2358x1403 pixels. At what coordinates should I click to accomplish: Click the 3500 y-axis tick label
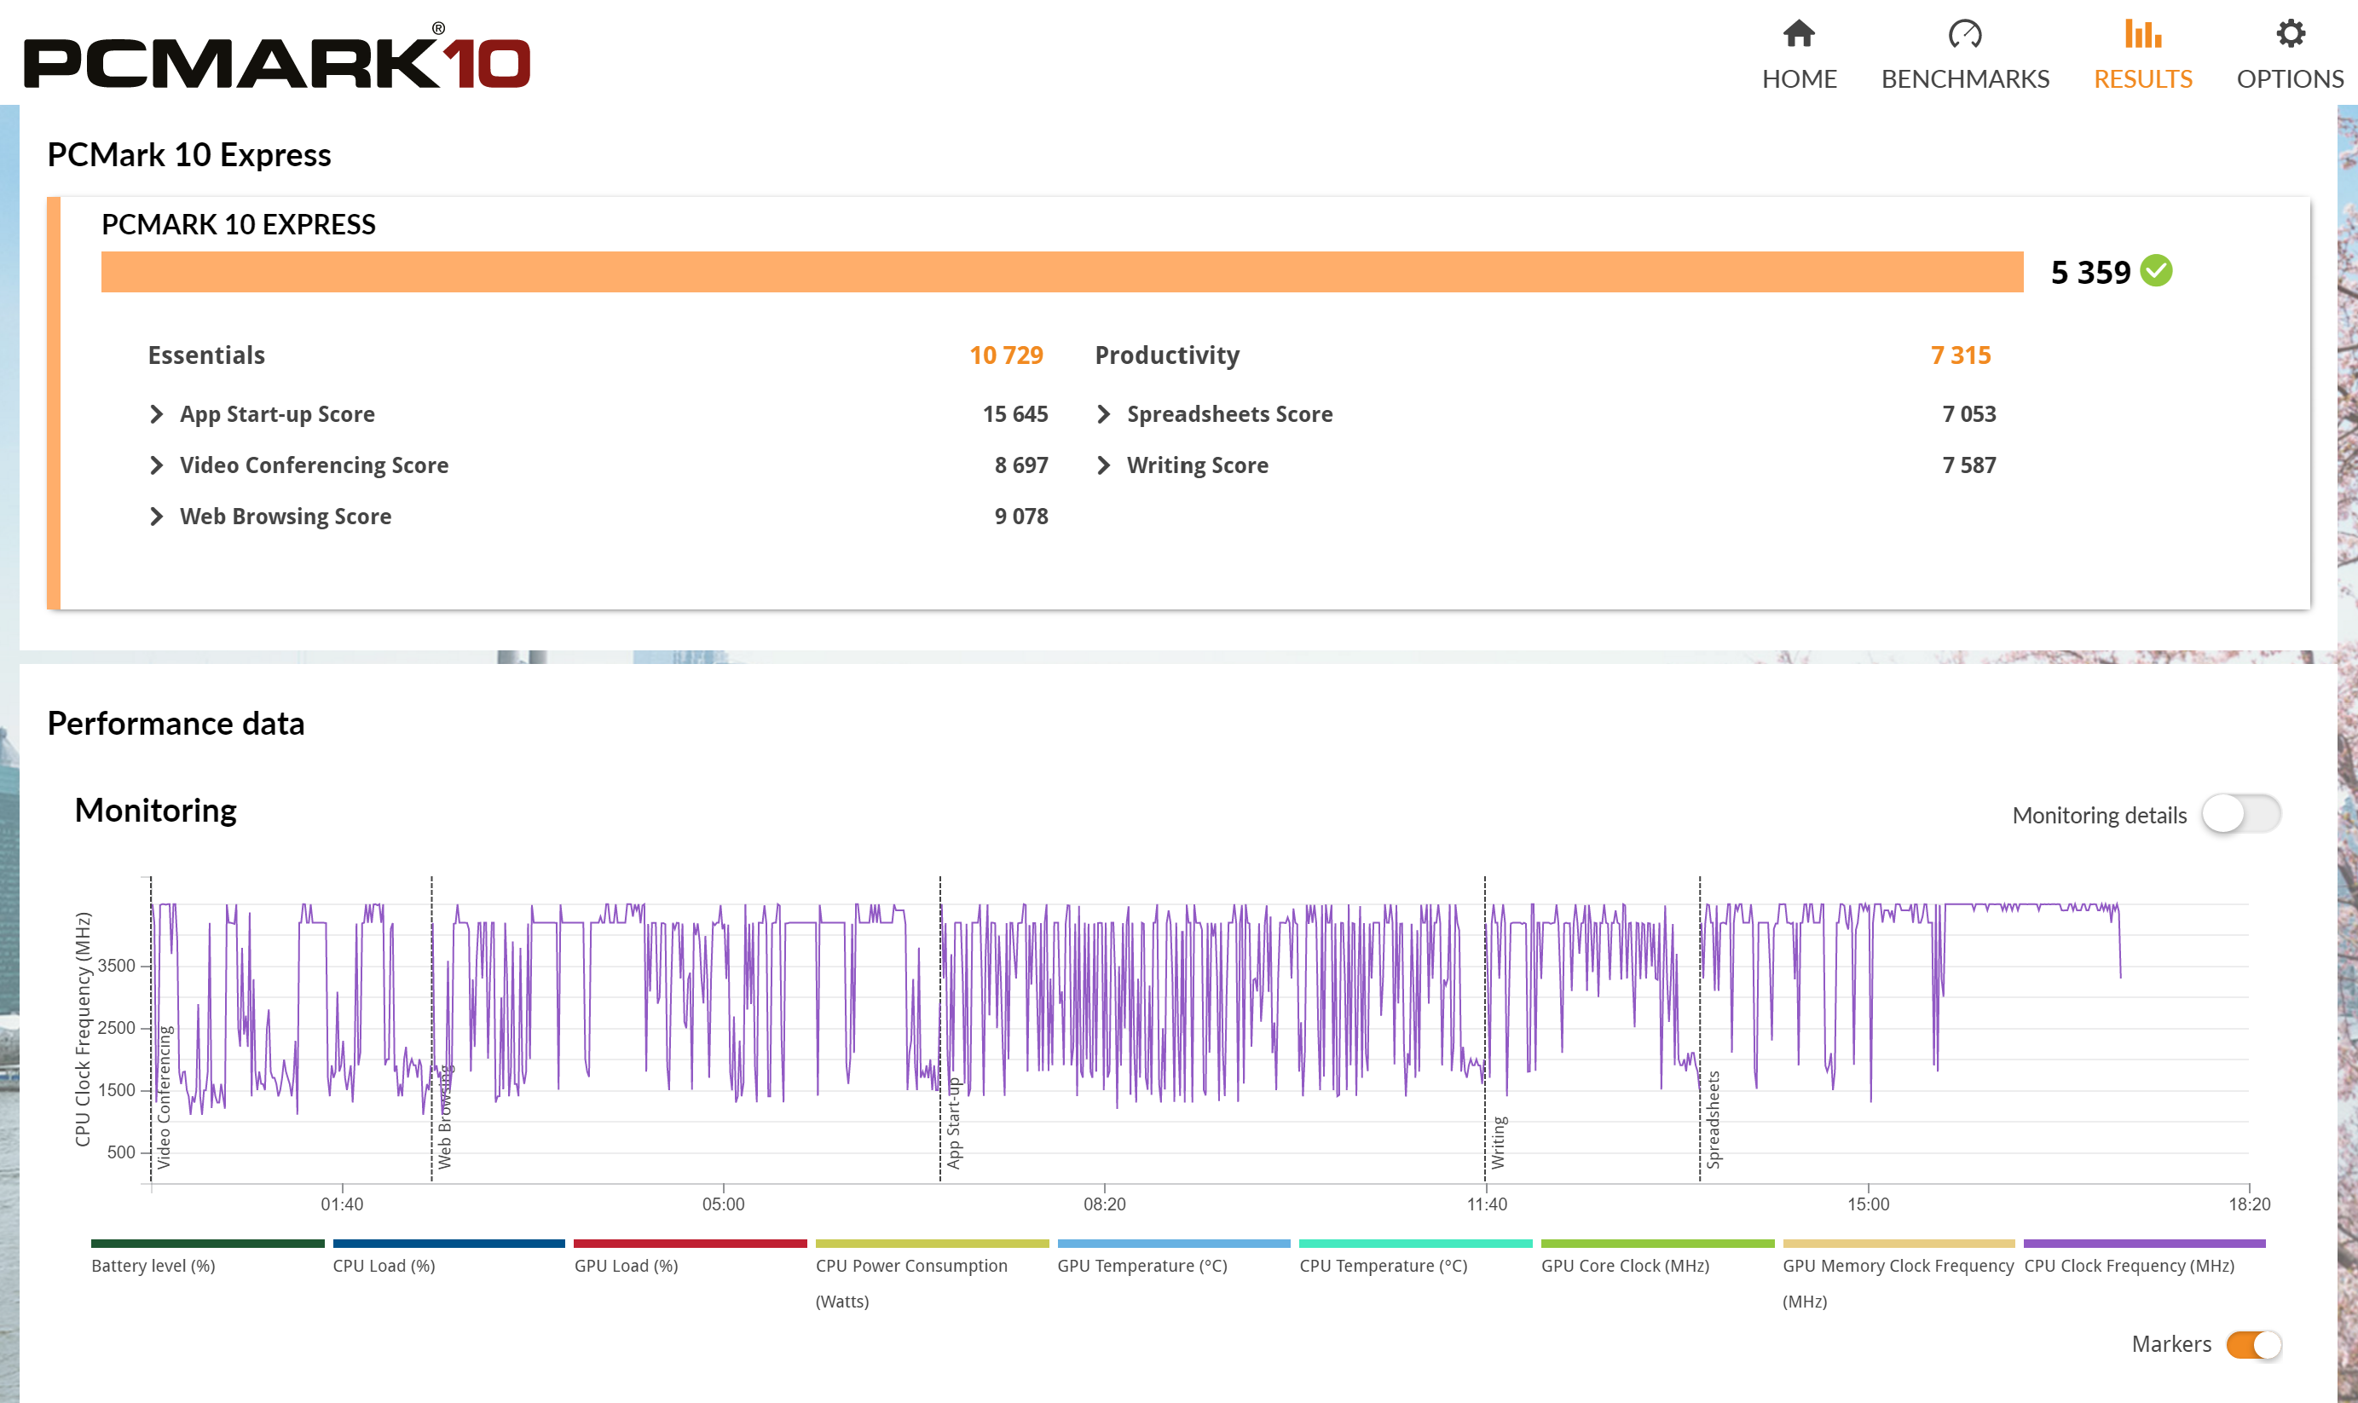pyautogui.click(x=116, y=965)
